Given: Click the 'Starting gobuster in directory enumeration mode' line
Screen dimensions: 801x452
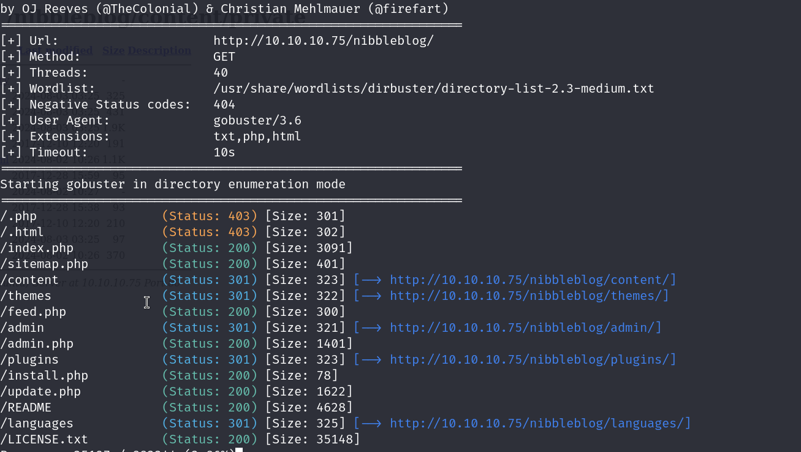Looking at the screenshot, I should pyautogui.click(x=173, y=185).
